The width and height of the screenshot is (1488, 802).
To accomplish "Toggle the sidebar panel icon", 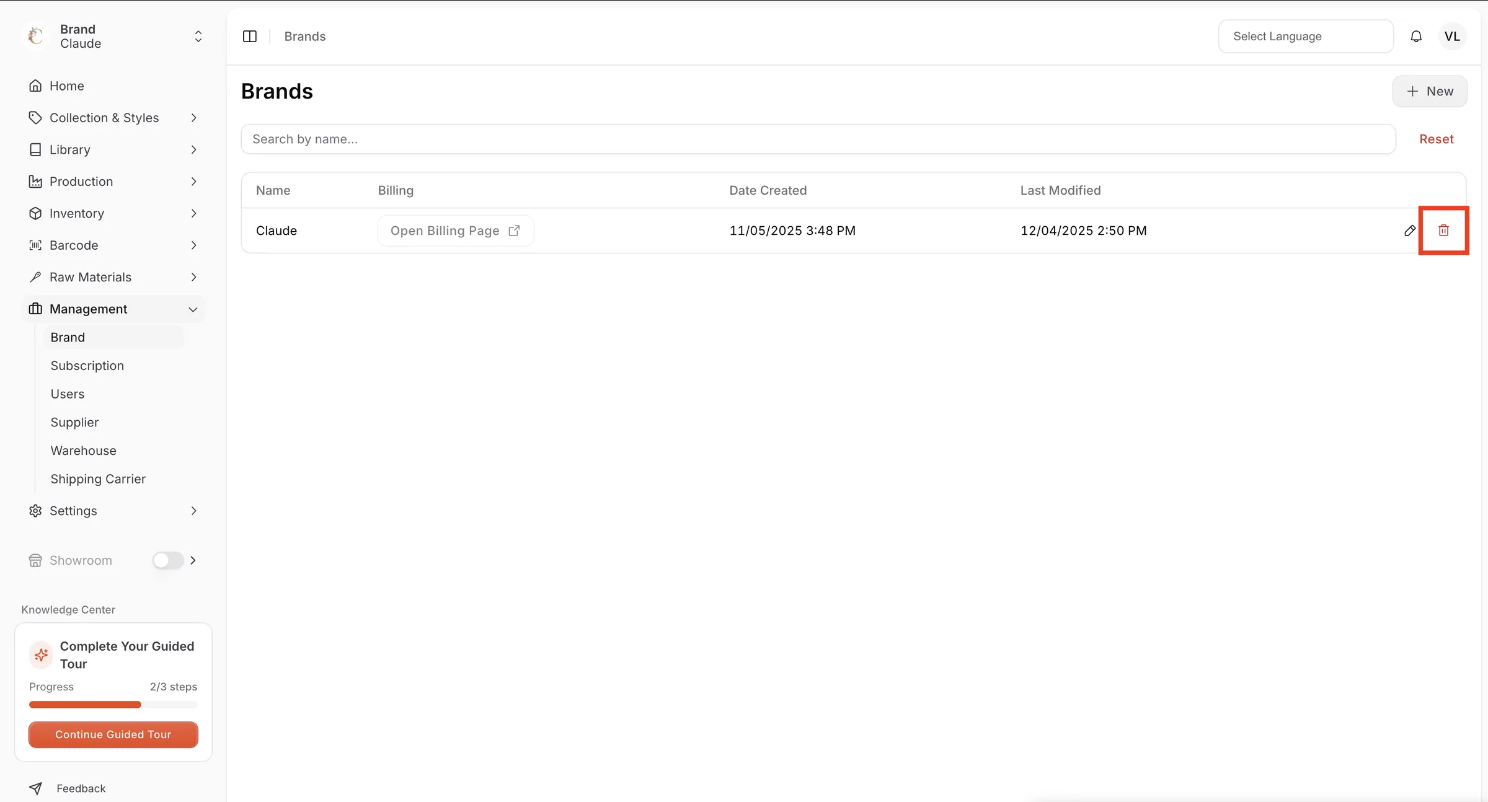I will pyautogui.click(x=250, y=37).
